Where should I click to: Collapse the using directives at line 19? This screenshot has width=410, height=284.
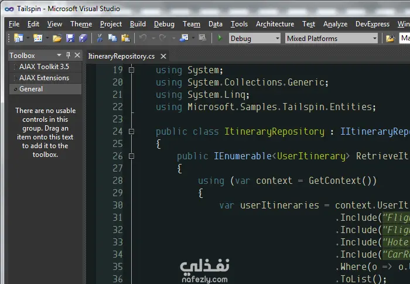click(132, 70)
